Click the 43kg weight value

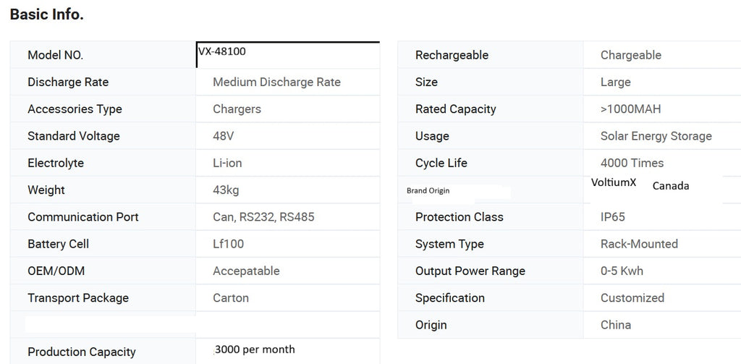(226, 190)
